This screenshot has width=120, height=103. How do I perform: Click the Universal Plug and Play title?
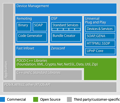[x=95, y=20]
